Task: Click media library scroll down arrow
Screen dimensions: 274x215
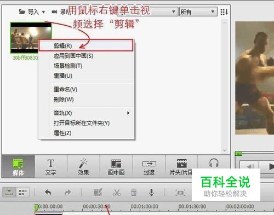Action: [x=225, y=150]
